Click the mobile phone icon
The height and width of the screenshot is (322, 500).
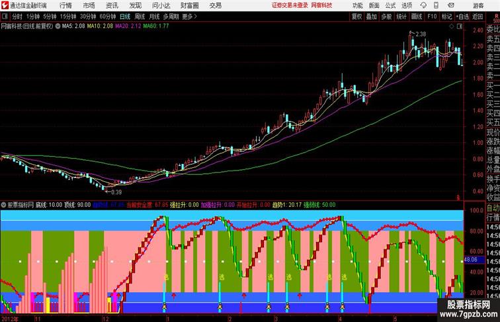(x=436, y=5)
